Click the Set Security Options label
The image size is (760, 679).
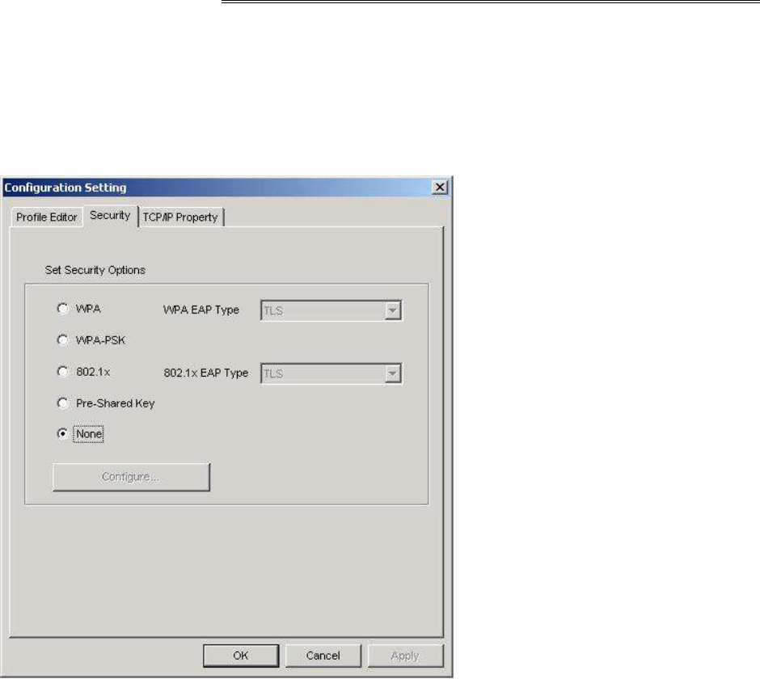[x=95, y=270]
